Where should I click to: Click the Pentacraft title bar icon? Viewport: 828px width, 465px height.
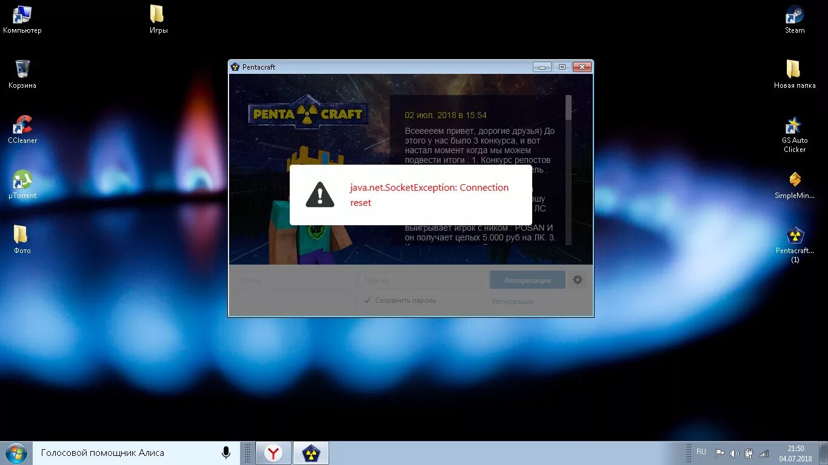tap(235, 67)
